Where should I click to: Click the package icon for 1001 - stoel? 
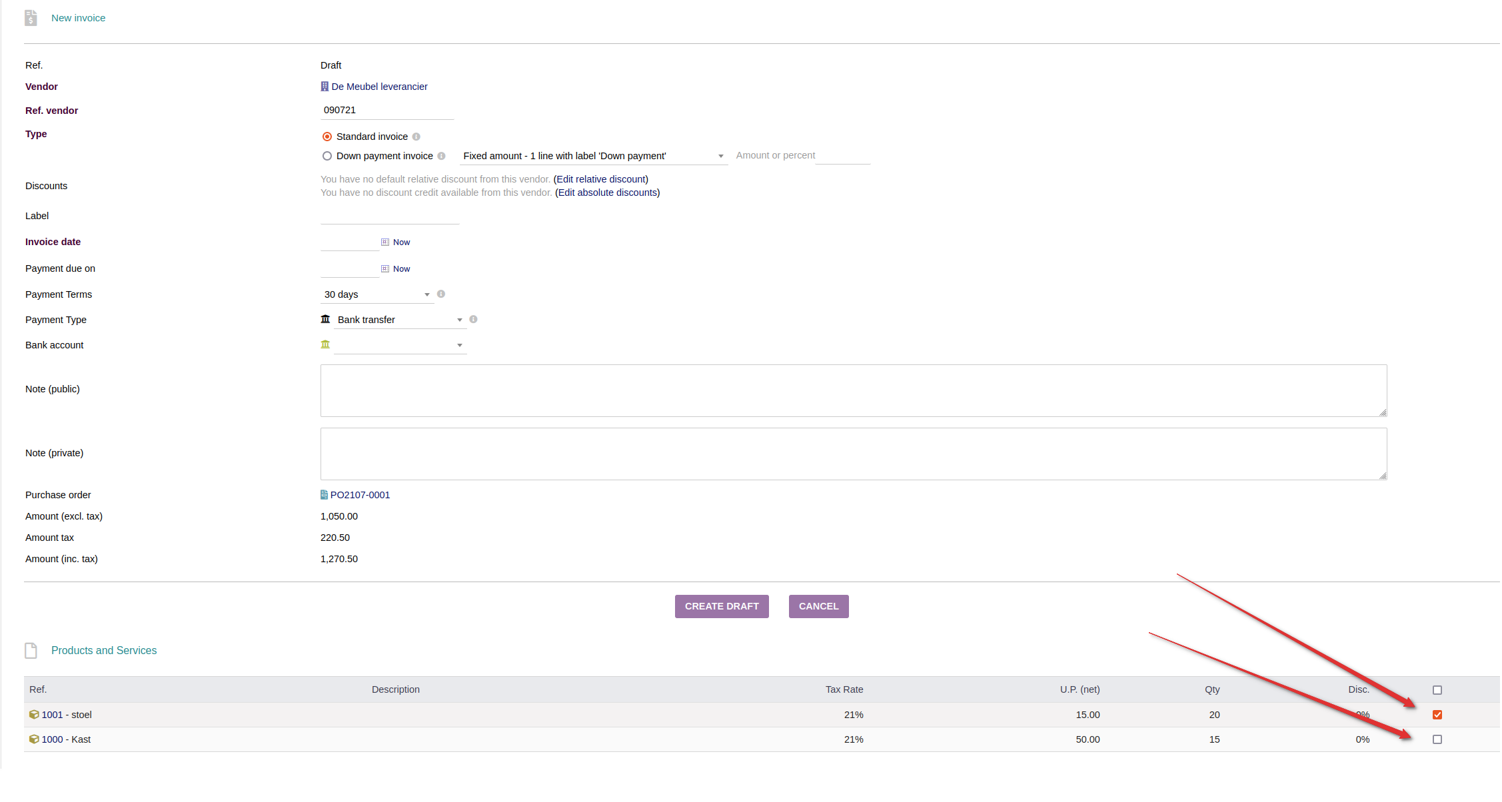coord(34,714)
